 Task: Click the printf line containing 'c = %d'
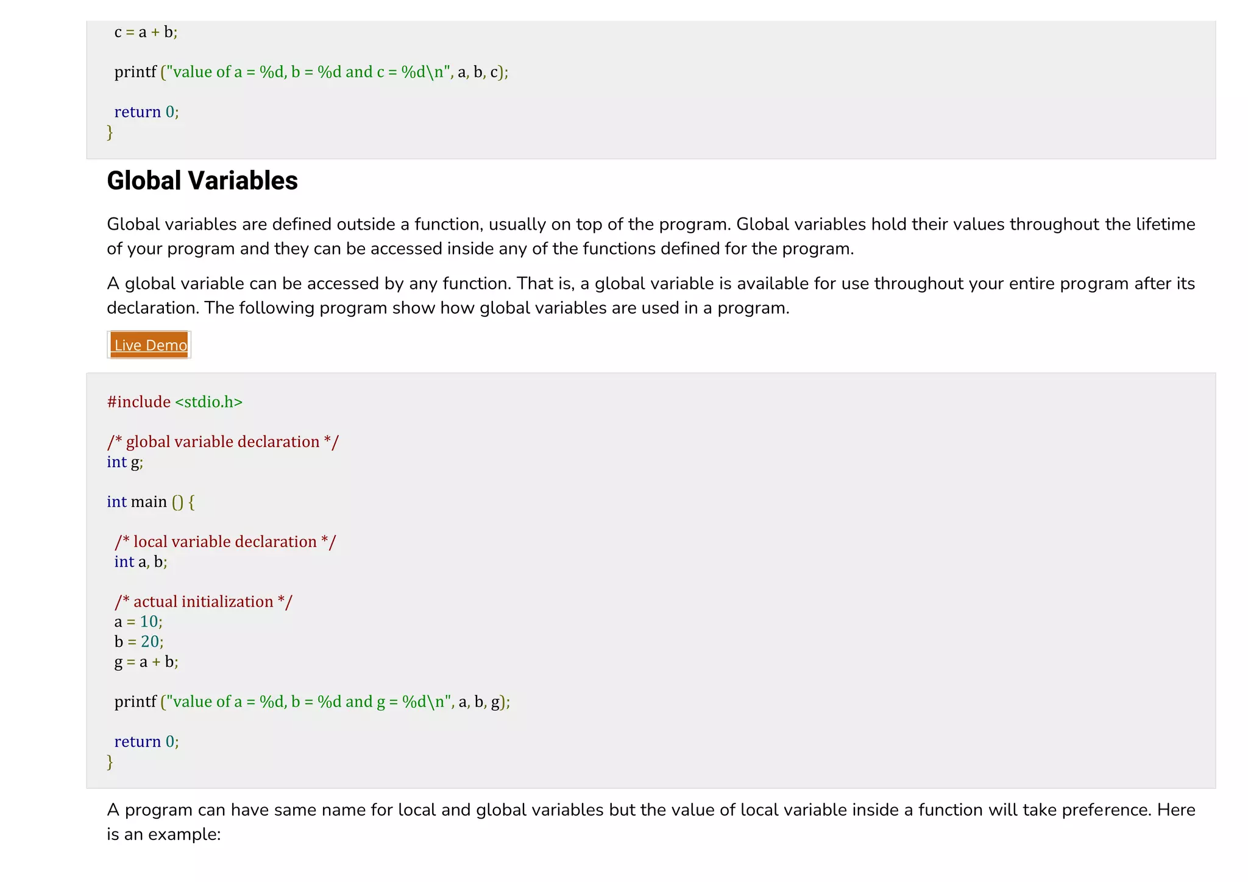pos(311,72)
